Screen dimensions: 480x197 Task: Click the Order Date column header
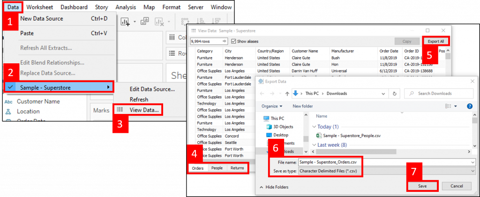pyautogui.click(x=389, y=51)
